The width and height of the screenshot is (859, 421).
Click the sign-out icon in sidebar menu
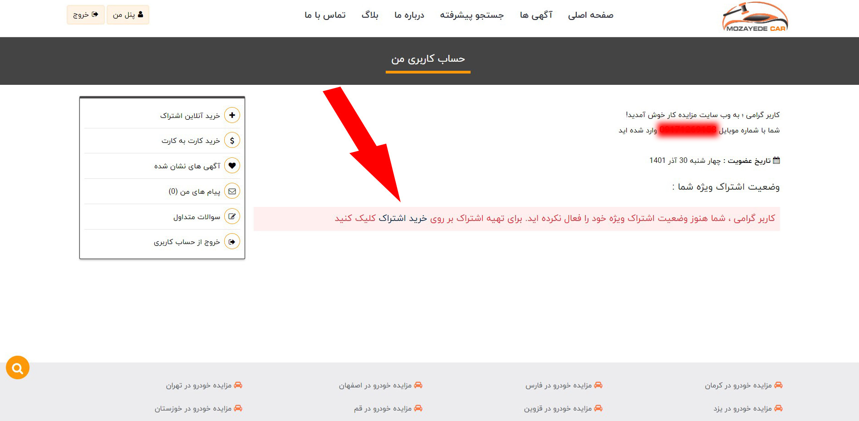coord(232,242)
